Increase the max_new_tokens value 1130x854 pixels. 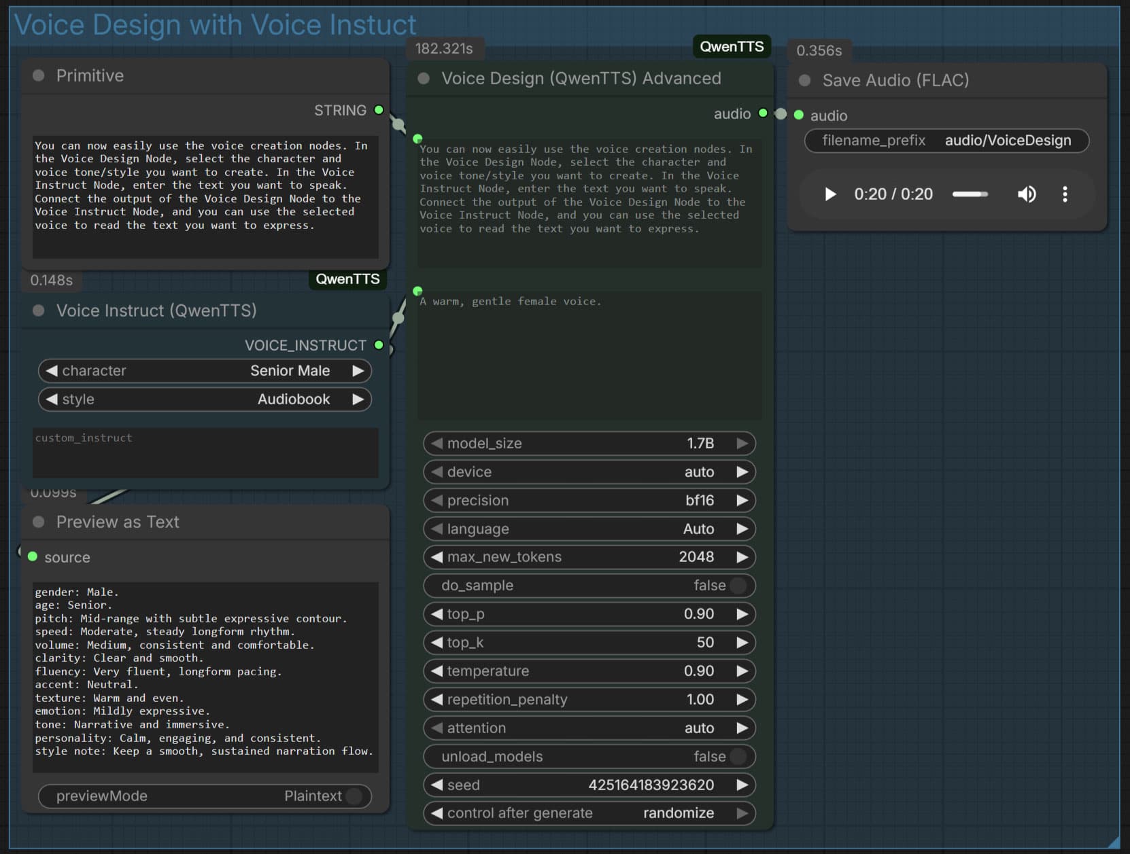pos(742,557)
